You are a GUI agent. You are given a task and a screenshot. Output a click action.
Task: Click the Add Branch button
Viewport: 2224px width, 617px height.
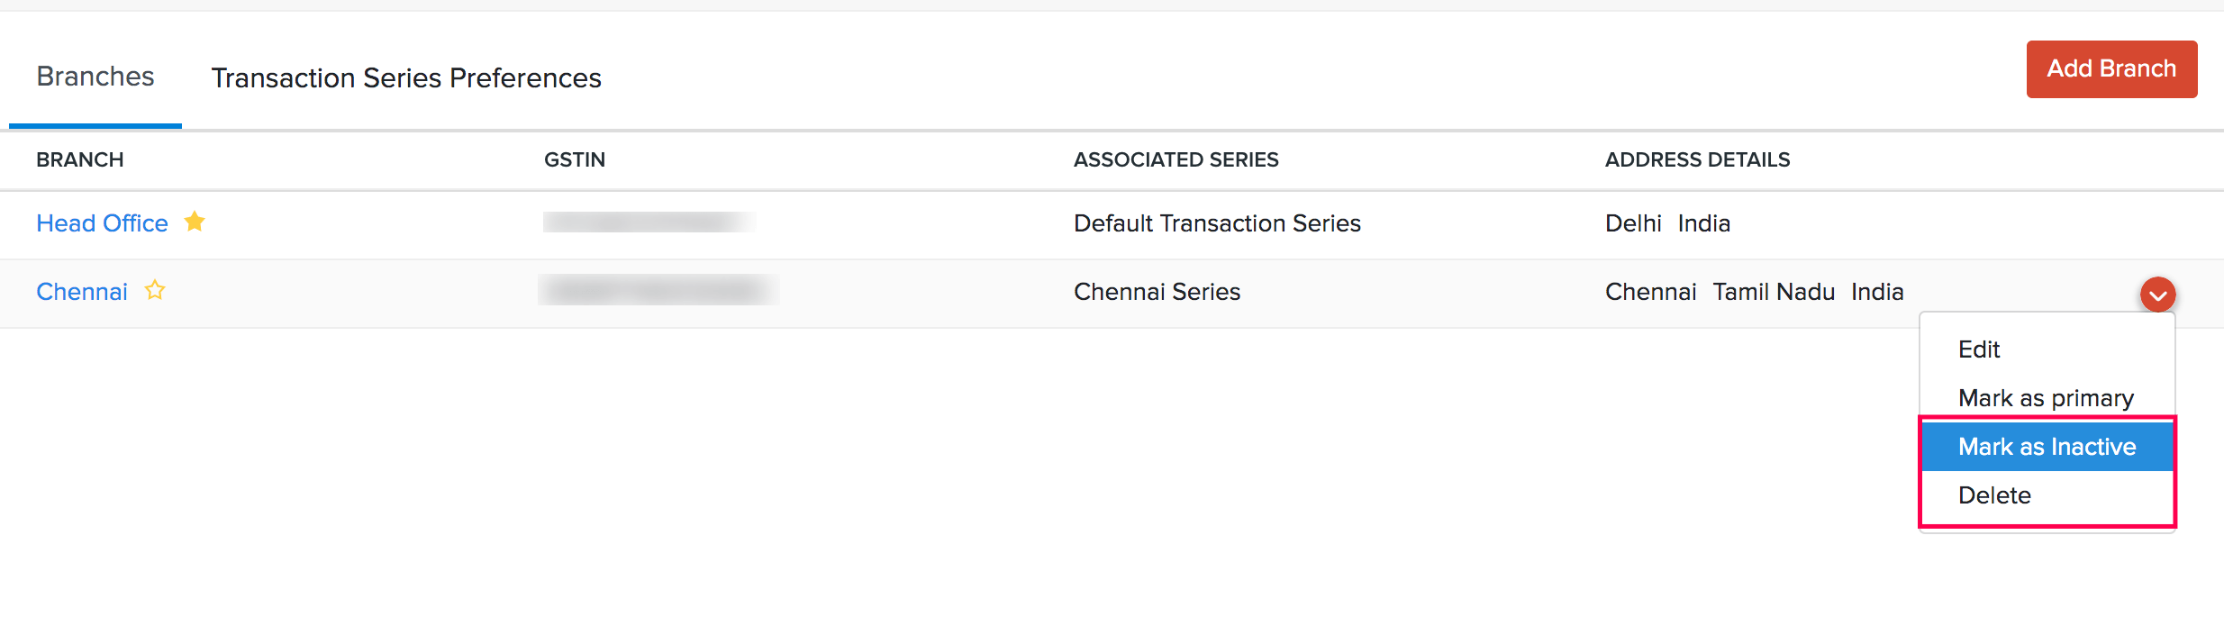click(x=2111, y=69)
